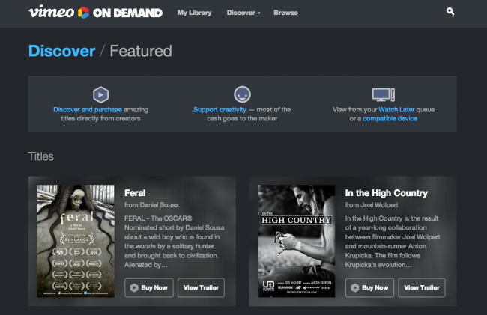
Task: Click the play hexagon icon above Discover and purchase
Action: coord(100,94)
